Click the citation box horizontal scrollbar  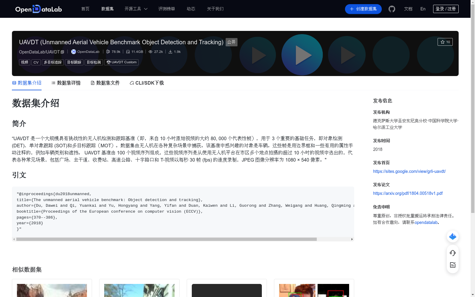(x=166, y=239)
